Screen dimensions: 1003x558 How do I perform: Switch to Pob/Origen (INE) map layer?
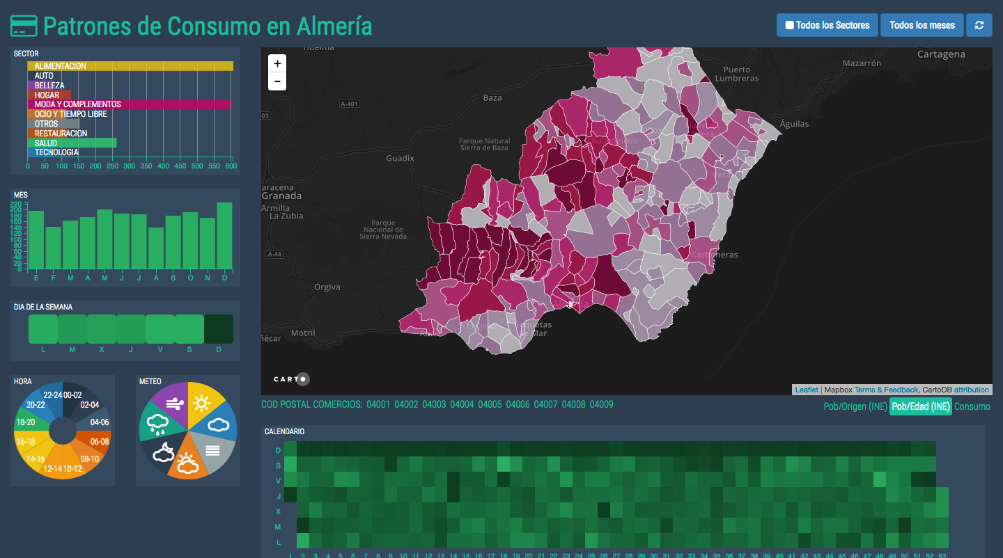click(855, 406)
